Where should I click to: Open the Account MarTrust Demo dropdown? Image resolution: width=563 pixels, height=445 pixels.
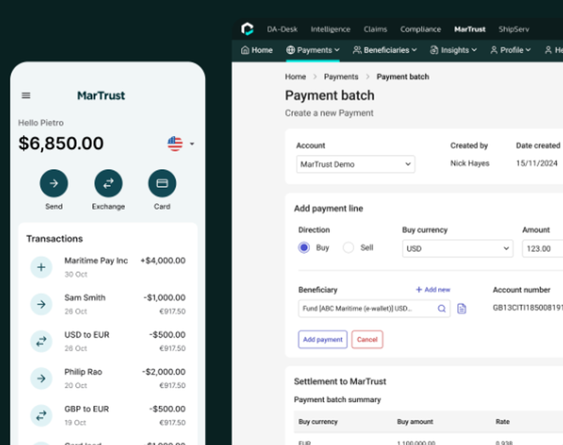(355, 164)
